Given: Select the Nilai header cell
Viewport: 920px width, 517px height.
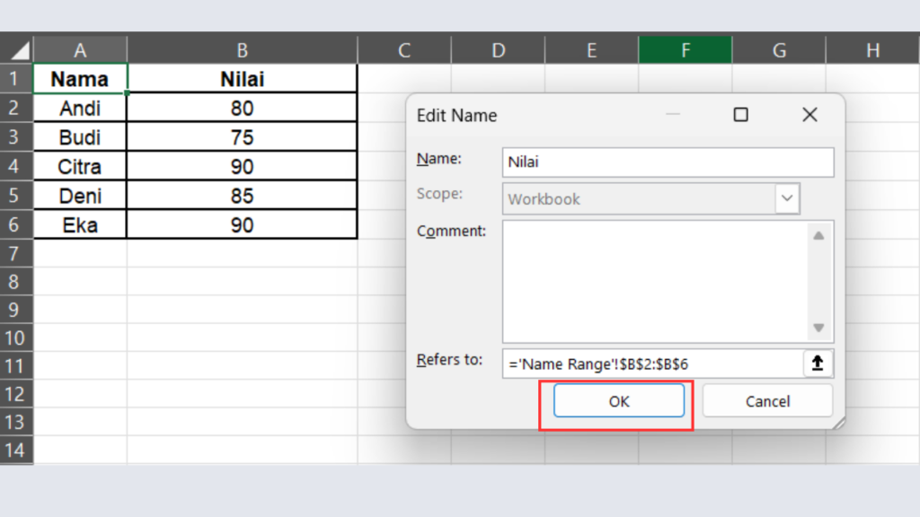Looking at the screenshot, I should 242,79.
